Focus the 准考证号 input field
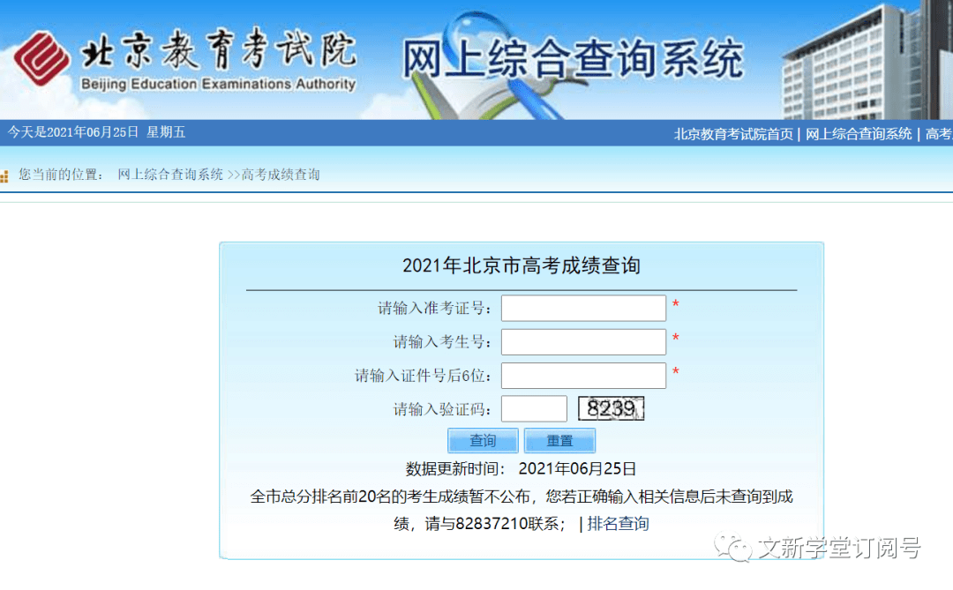This screenshot has height=590, width=953. (x=583, y=308)
